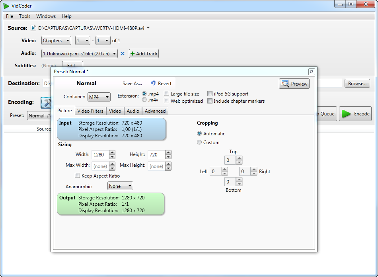The height and width of the screenshot is (277, 378).
Task: Click the Browse... destination button
Action: coord(357,84)
